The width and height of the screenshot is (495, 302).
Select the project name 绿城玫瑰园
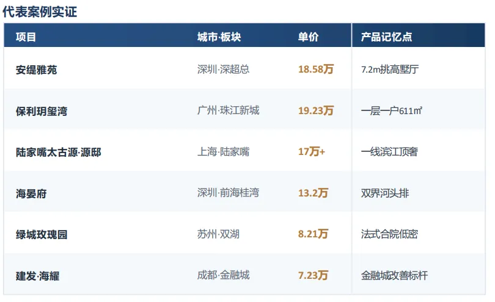[42, 234]
